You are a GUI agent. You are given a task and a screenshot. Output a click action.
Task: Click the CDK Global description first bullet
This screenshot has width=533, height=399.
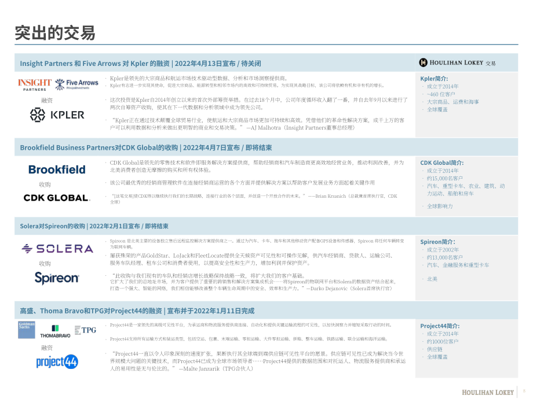point(257,167)
